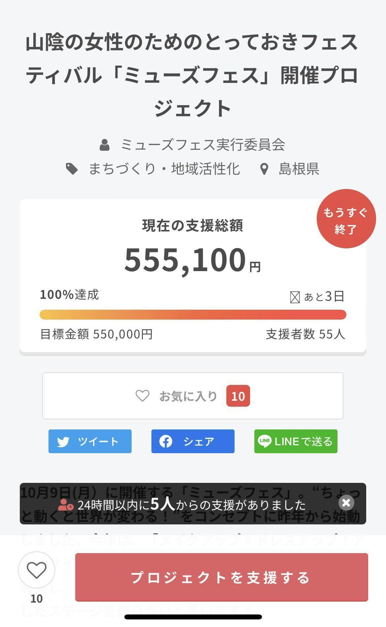Dismiss the 24時間以内 support notification
This screenshot has width=386, height=627.
[x=346, y=503]
